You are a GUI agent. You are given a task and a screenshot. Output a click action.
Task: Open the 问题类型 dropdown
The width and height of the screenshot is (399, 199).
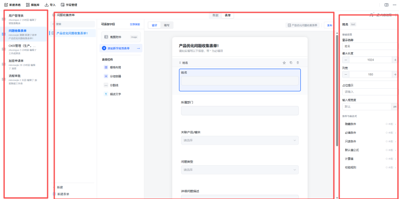240,170
